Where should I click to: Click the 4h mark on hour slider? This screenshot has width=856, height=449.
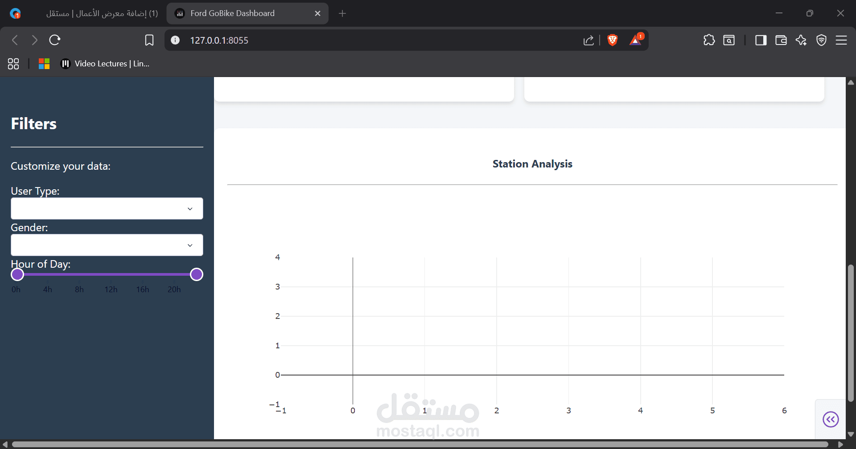coord(48,290)
